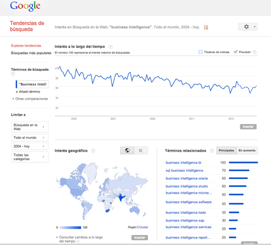The width and height of the screenshot is (271, 245).
Task: Open 'sql business intelligence' related term
Action: pos(184,171)
